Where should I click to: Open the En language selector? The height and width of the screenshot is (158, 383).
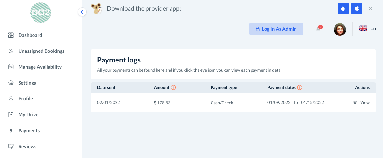pos(367,28)
